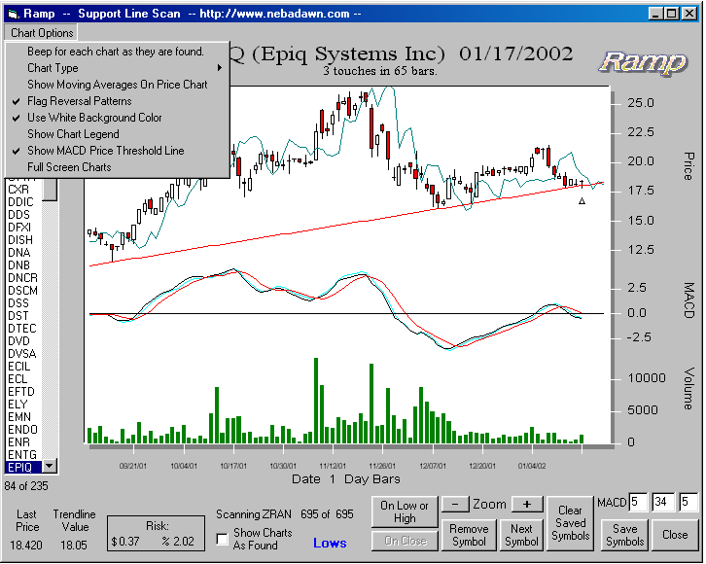Select DTEC in the symbol list

(23, 329)
